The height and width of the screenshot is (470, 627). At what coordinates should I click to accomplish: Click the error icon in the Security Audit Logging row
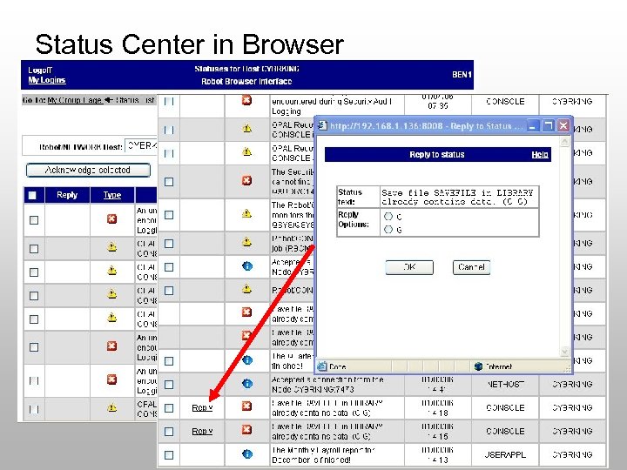246,100
